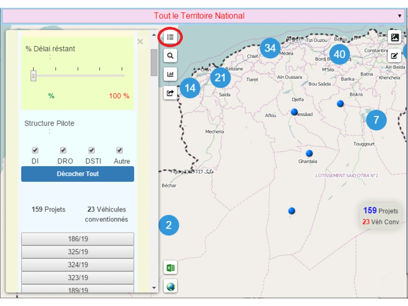Image resolution: width=408 pixels, height=306 pixels.
Task: Select cluster marker 40 near Bordj
Action: coord(339,54)
